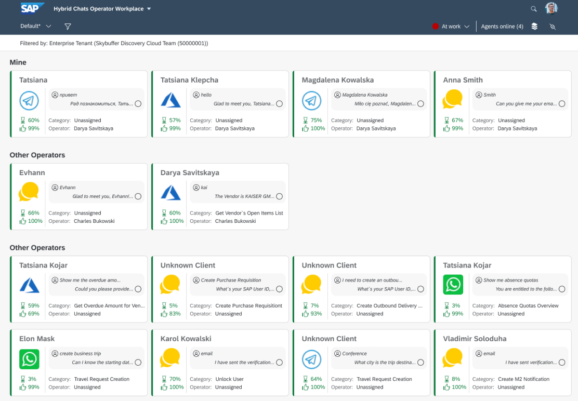Select the radio circle on Anna Smith's card
This screenshot has height=401, width=578.
point(562,104)
